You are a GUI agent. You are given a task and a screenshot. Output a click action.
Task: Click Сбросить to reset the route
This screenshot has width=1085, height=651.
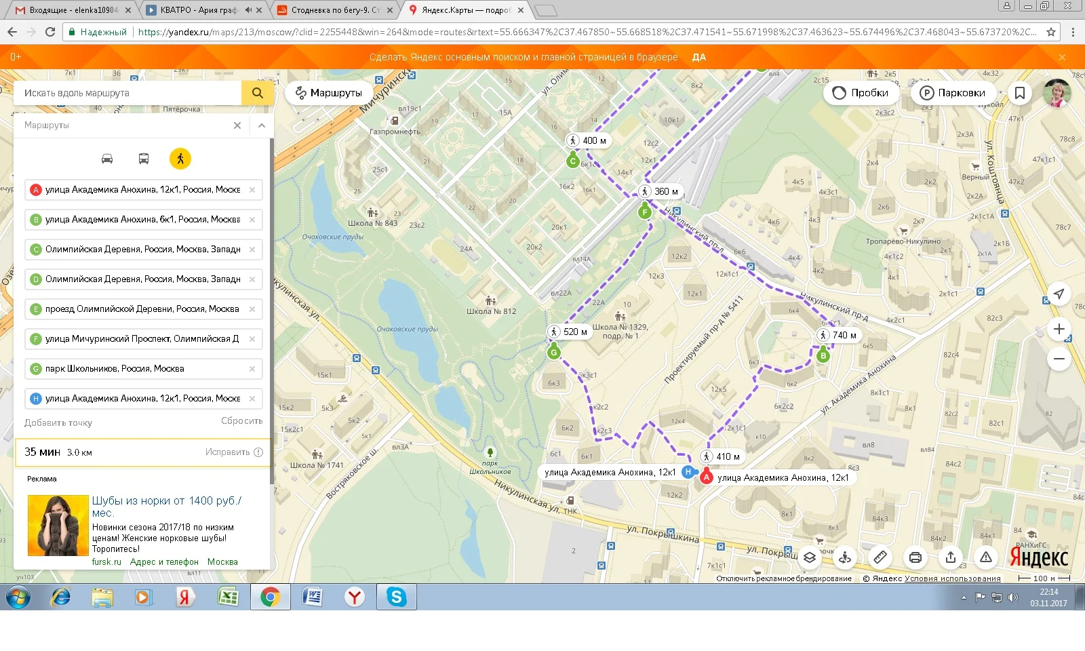(x=241, y=421)
